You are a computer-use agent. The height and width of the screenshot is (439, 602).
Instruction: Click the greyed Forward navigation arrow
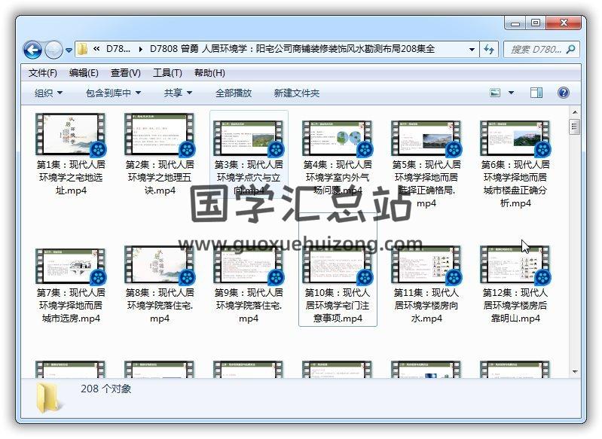pos(53,50)
